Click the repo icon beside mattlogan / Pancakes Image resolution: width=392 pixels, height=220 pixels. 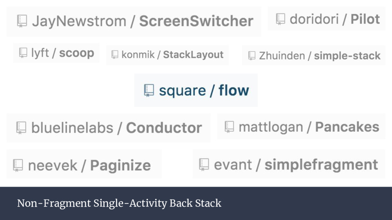[x=229, y=127]
